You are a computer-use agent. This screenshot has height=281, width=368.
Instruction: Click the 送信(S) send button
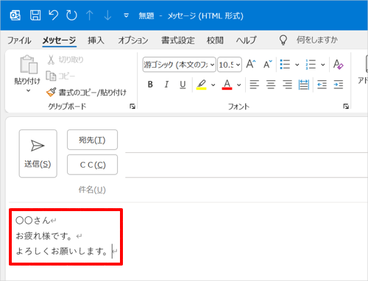coord(38,154)
